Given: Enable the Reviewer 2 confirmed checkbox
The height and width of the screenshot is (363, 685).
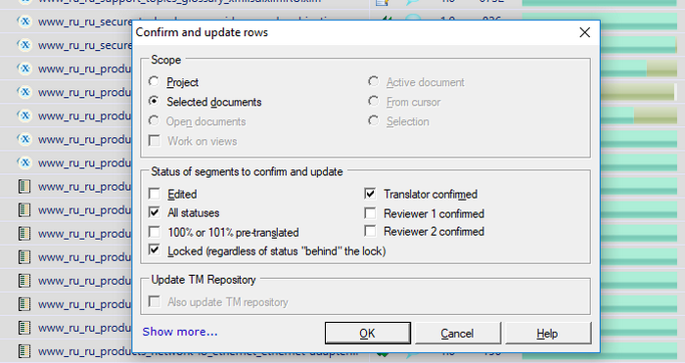Looking at the screenshot, I should click(370, 231).
